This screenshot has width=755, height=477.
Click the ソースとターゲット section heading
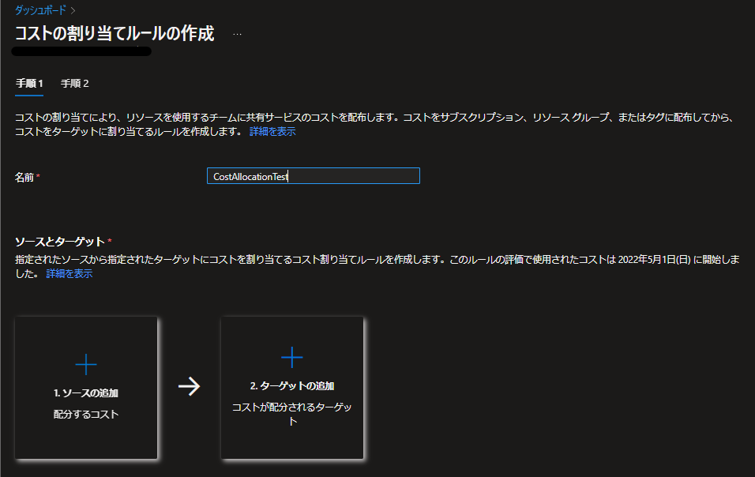[x=60, y=242]
